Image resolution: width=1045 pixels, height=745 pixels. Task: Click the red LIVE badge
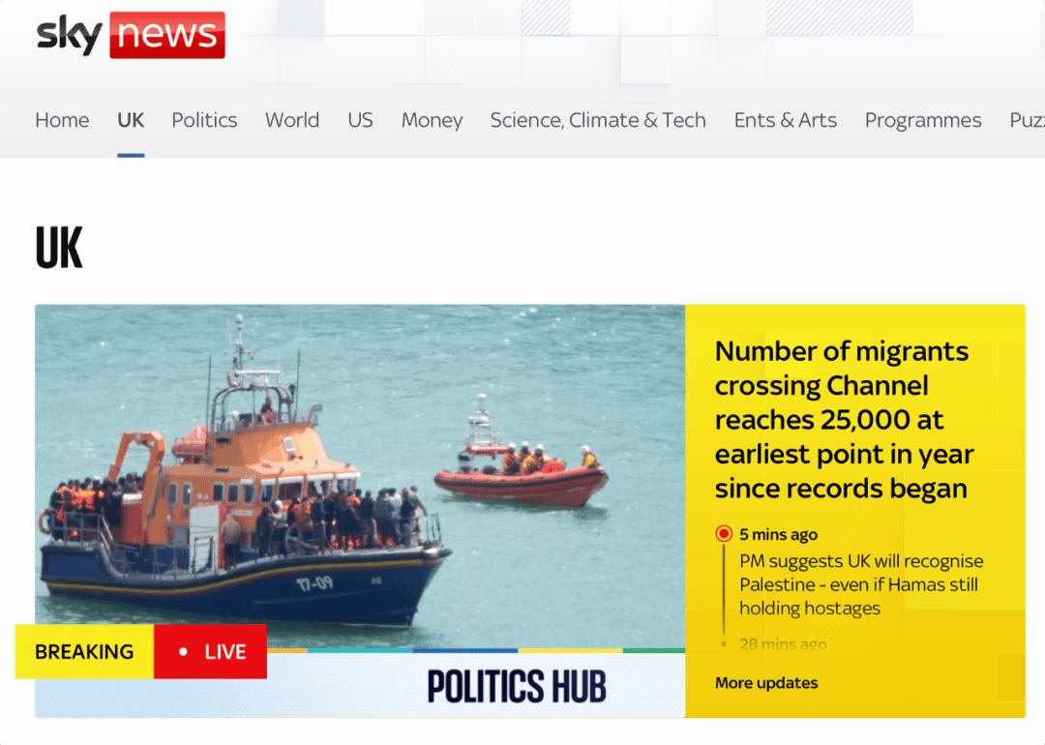coord(211,652)
